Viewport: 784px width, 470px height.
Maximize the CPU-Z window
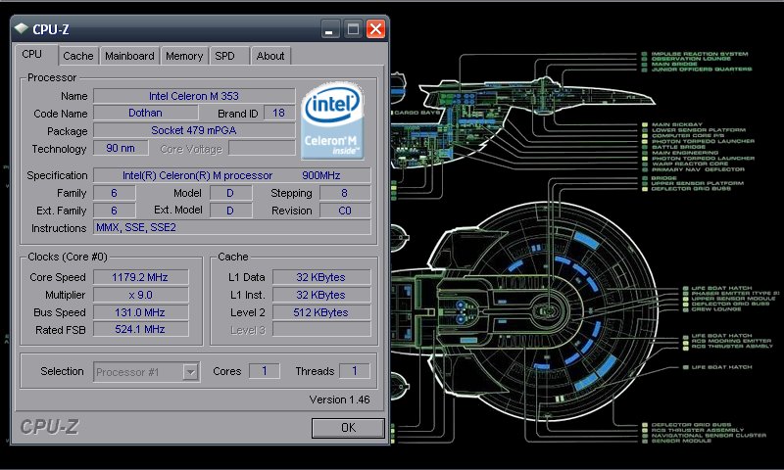click(353, 29)
